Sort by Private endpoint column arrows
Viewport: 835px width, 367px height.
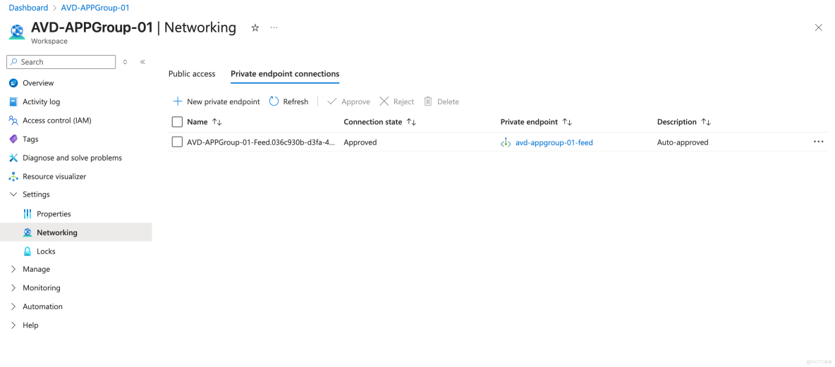tap(567, 122)
